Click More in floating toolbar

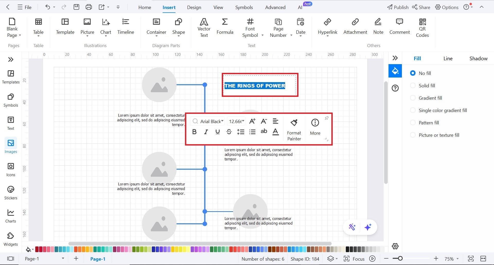(315, 127)
